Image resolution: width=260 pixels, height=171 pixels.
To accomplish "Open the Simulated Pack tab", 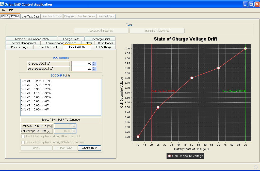I will coord(48,47).
